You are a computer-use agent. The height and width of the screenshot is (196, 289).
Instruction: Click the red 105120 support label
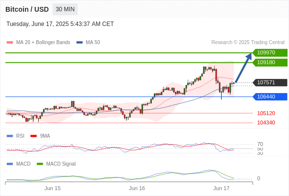[266, 113]
